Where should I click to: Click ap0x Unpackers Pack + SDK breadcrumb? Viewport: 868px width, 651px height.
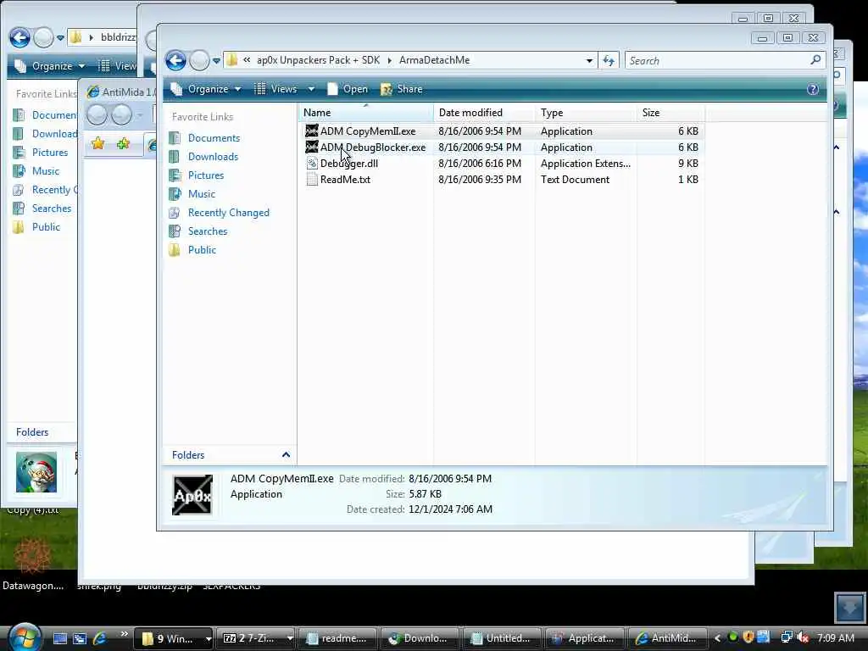pos(319,60)
